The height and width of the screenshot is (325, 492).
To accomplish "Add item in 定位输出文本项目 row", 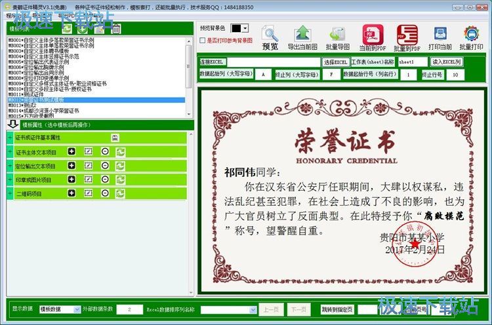I will pyautogui.click(x=72, y=166).
